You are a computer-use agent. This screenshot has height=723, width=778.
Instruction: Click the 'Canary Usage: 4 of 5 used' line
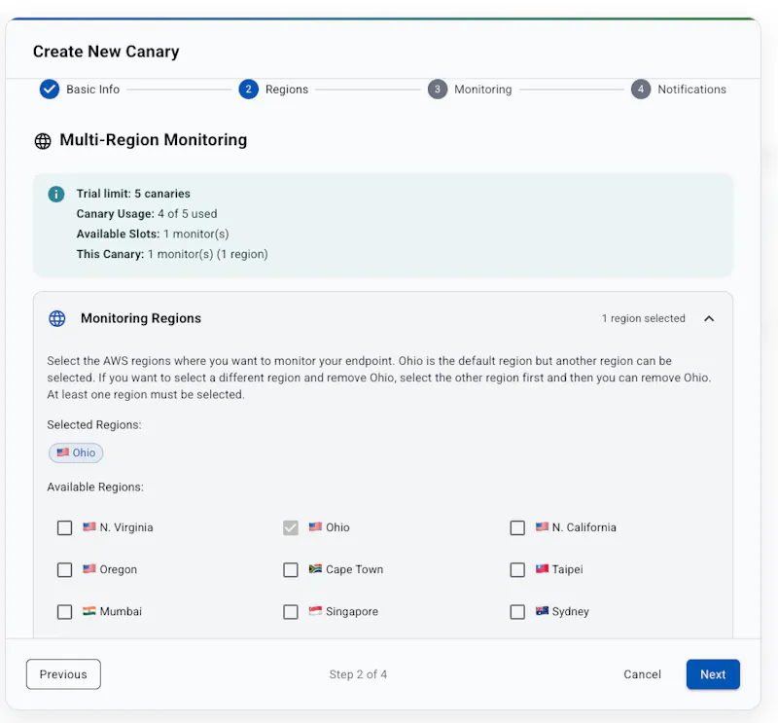click(147, 214)
